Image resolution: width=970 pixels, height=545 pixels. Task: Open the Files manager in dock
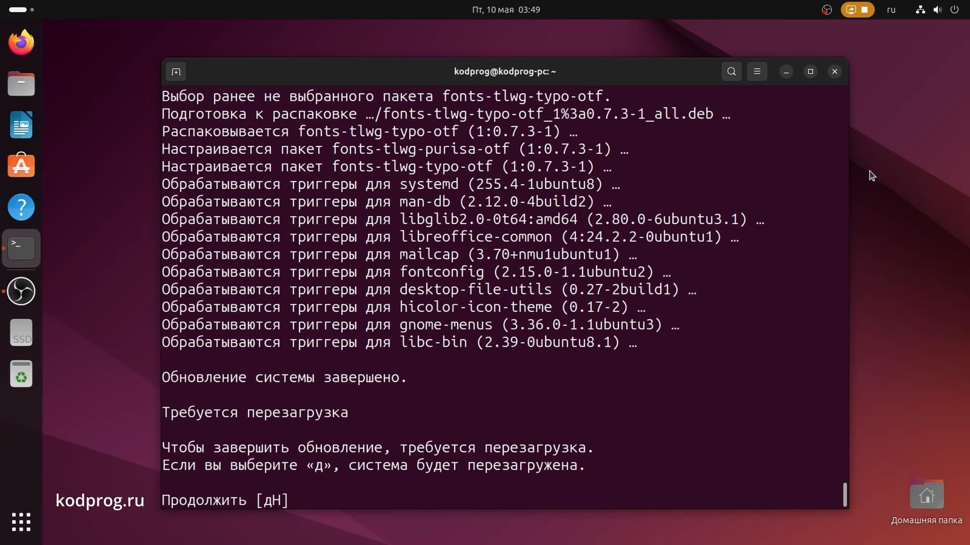click(21, 84)
